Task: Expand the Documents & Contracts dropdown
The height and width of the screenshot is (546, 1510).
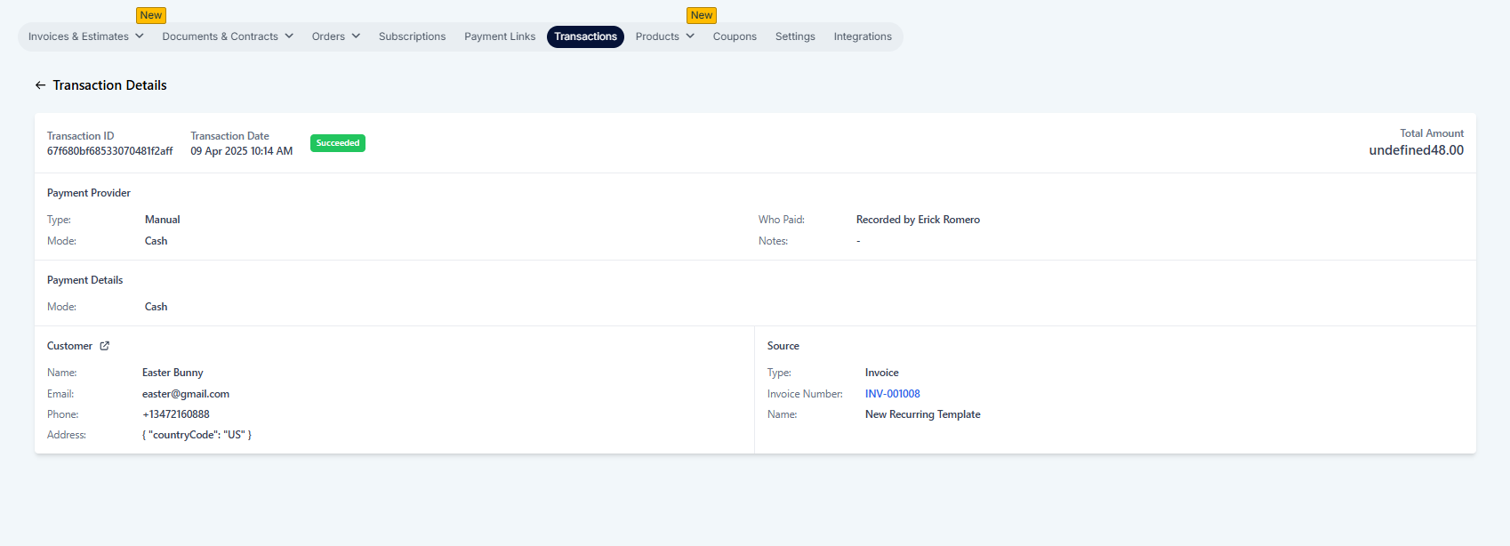Action: (228, 36)
